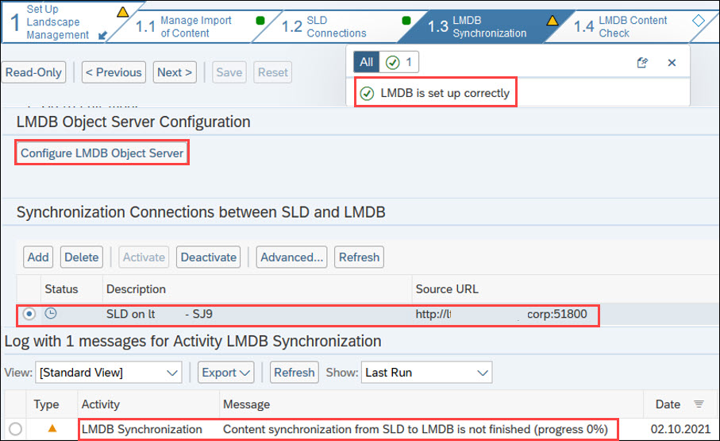This screenshot has height=441, width=720.
Task: Click warning triangle on Set Up Landscape Management step
Action: (122, 12)
